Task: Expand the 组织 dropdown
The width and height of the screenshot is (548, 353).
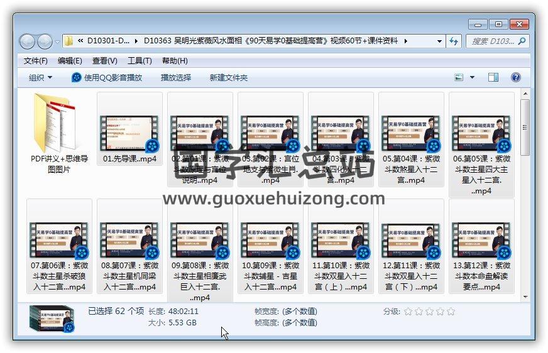Action: (x=40, y=77)
